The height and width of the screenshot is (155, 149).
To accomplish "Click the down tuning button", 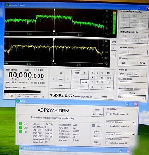I will point(60,85).
